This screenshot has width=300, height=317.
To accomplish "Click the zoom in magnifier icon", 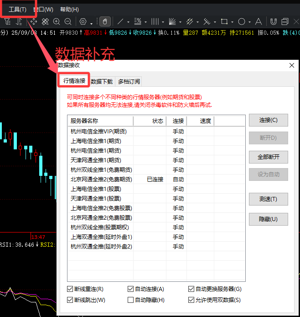I will click(57, 21).
